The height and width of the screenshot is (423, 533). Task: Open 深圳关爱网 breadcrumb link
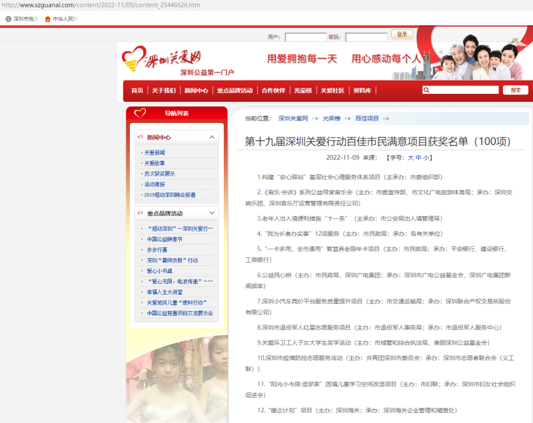(x=293, y=118)
